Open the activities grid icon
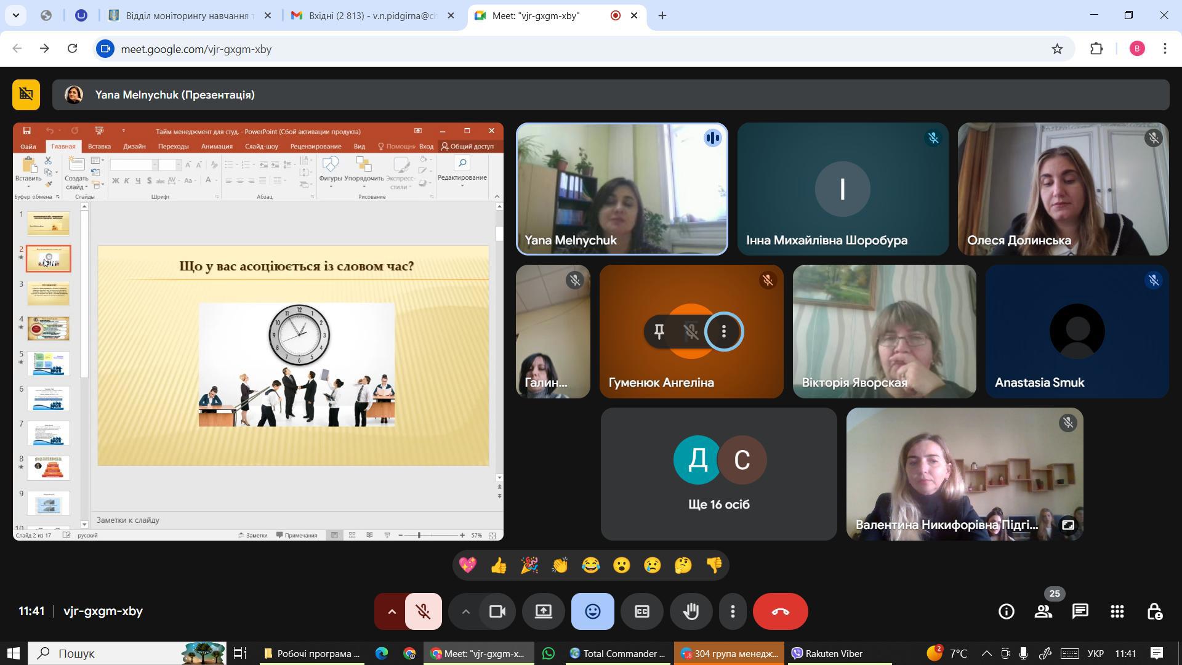The image size is (1182, 665). [1117, 611]
